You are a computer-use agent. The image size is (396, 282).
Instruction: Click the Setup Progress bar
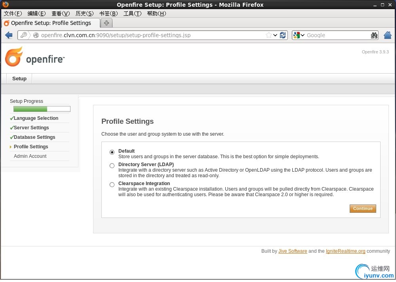(x=42, y=109)
